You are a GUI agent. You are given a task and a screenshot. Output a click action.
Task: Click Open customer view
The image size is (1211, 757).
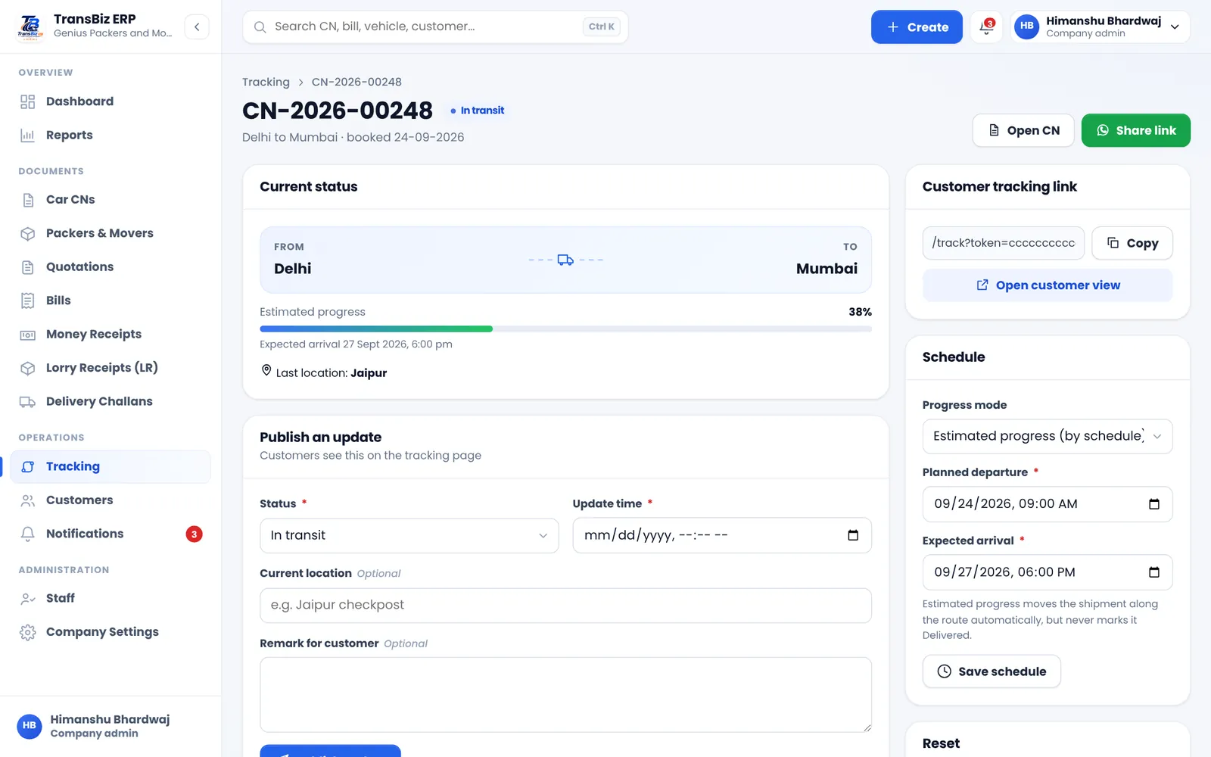coord(1047,285)
